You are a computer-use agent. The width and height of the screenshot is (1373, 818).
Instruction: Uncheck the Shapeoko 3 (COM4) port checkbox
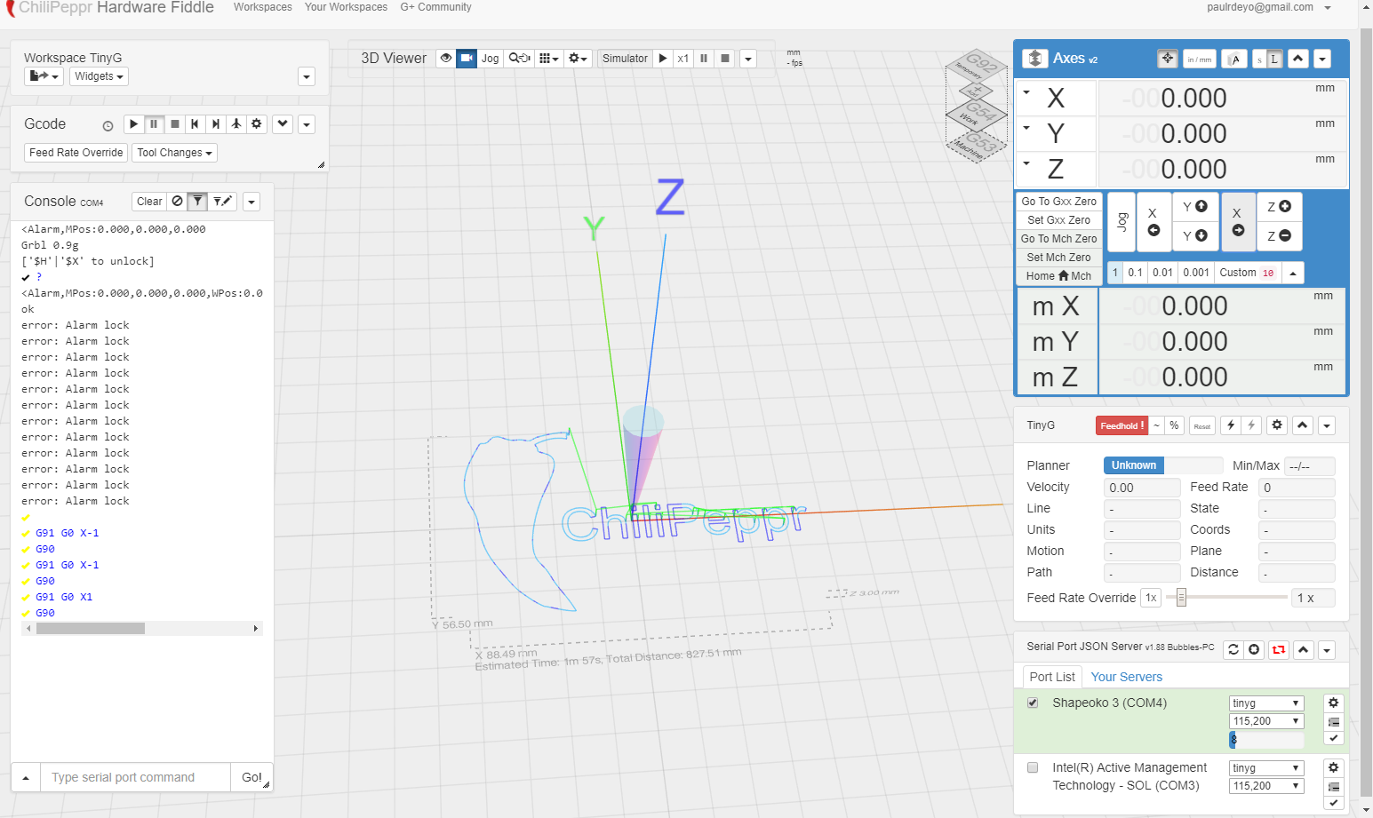coord(1033,703)
